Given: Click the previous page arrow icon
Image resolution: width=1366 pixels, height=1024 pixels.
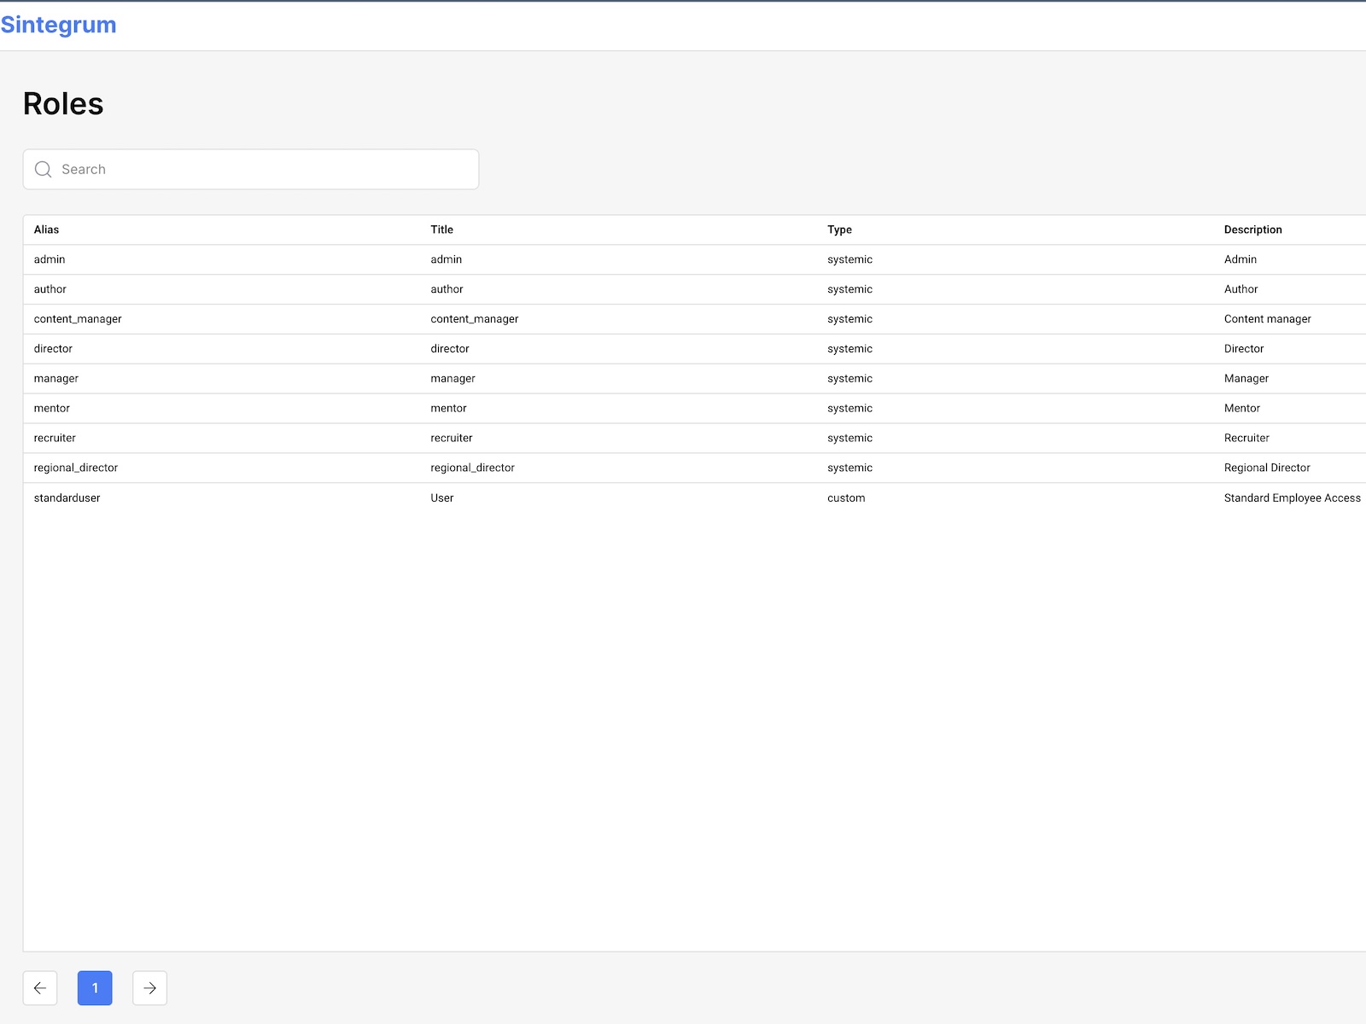Looking at the screenshot, I should (40, 987).
